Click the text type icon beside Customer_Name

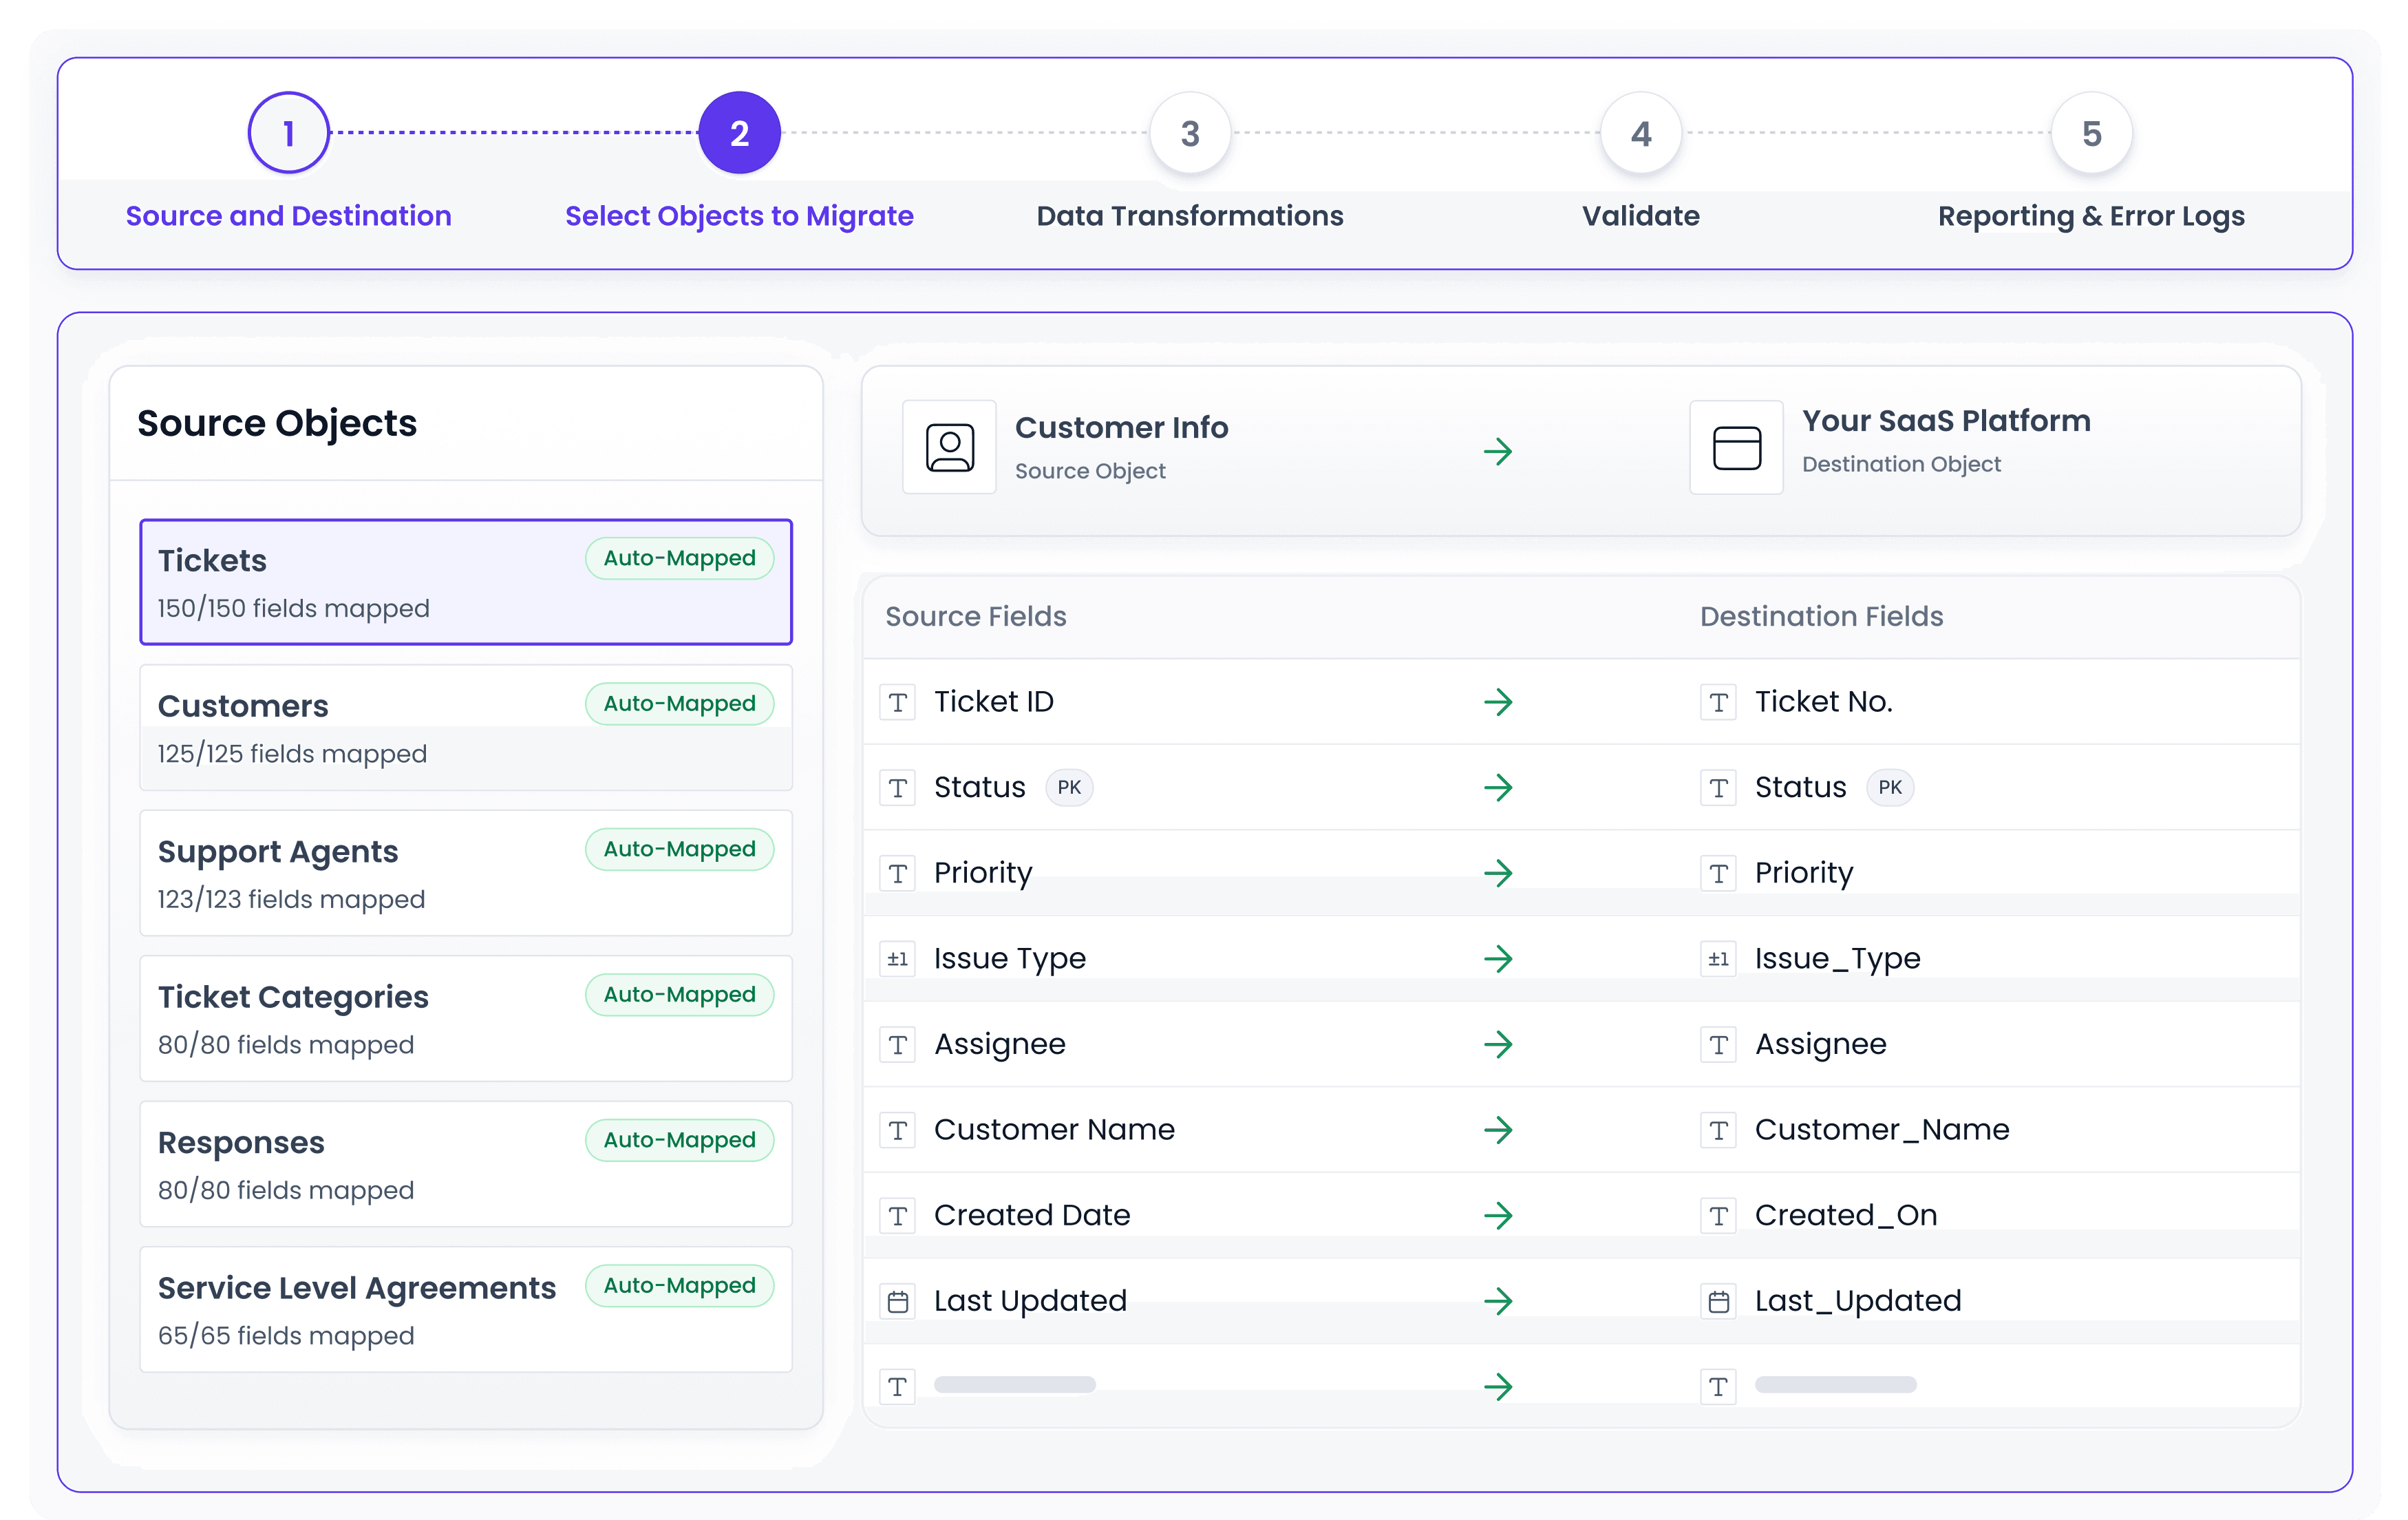pos(1718,1130)
